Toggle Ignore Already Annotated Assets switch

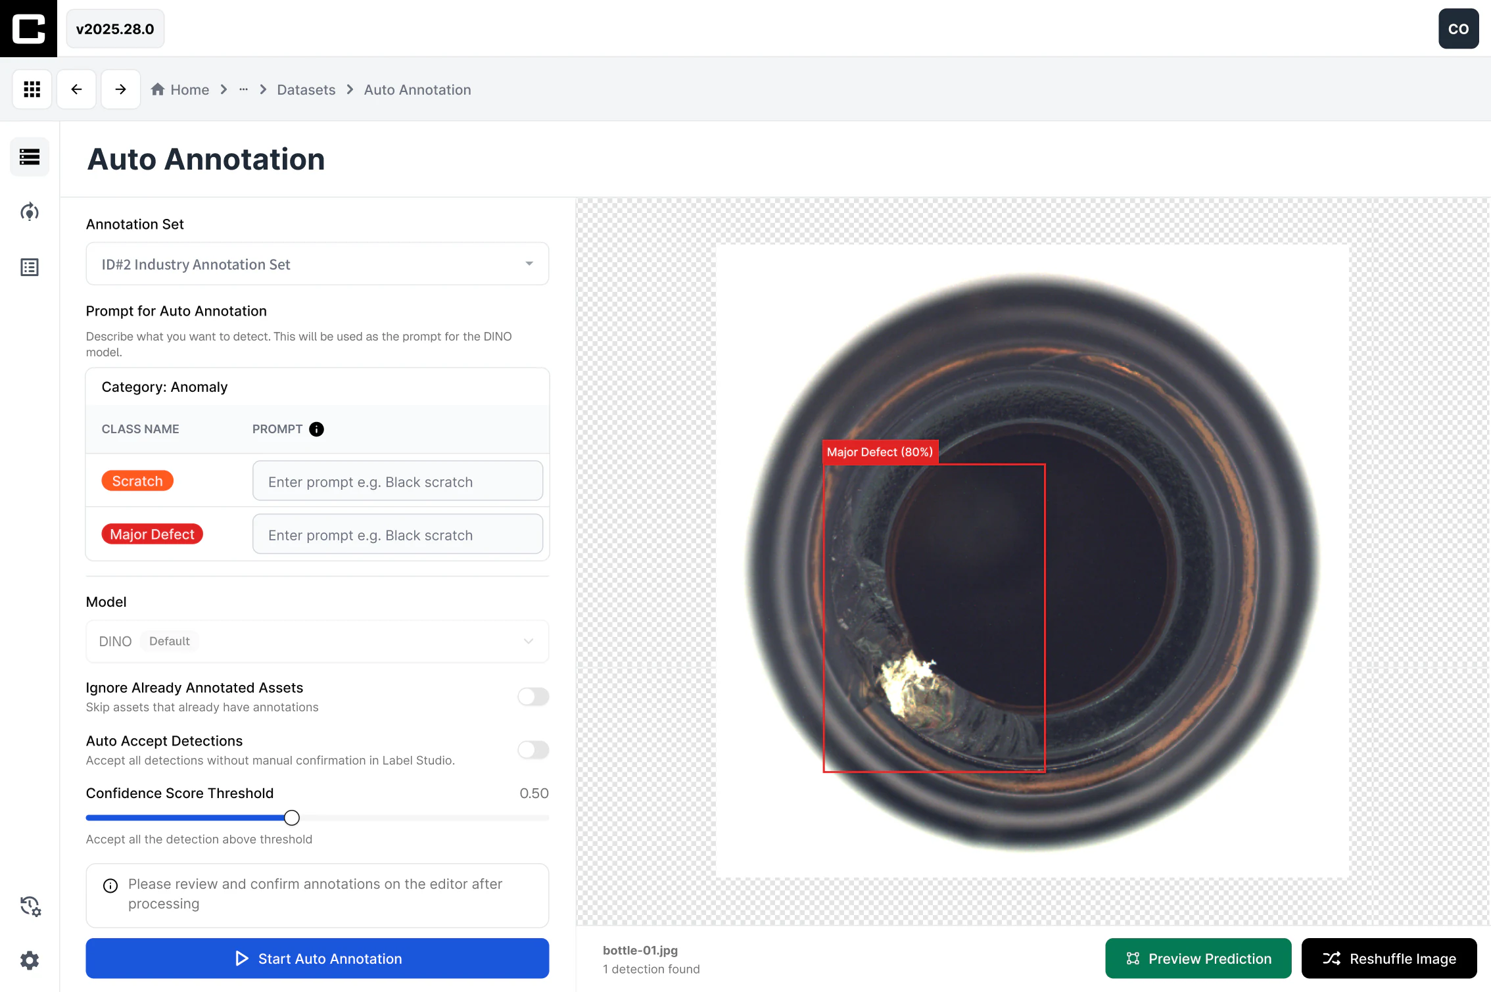[533, 696]
